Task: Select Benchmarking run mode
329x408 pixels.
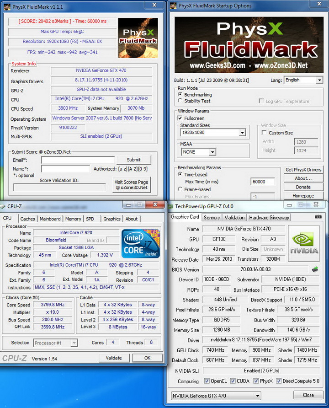Action: 180,94
